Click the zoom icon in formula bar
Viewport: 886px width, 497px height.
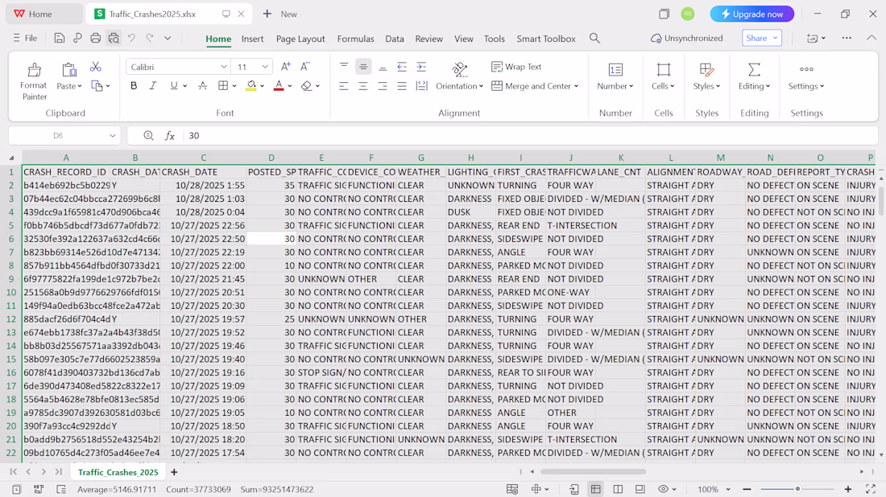coord(149,135)
